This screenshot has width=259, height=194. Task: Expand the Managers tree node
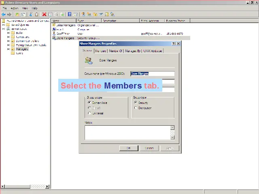click(x=8, y=49)
